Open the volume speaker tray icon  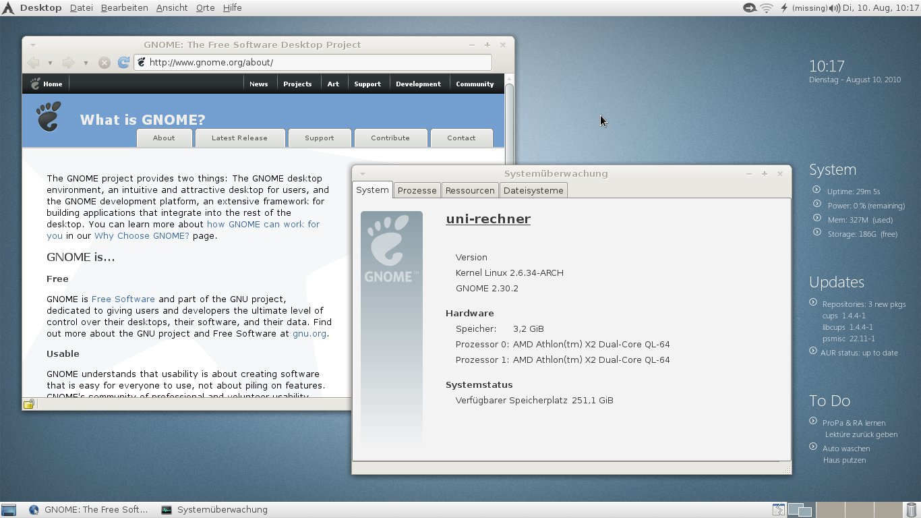tap(835, 8)
